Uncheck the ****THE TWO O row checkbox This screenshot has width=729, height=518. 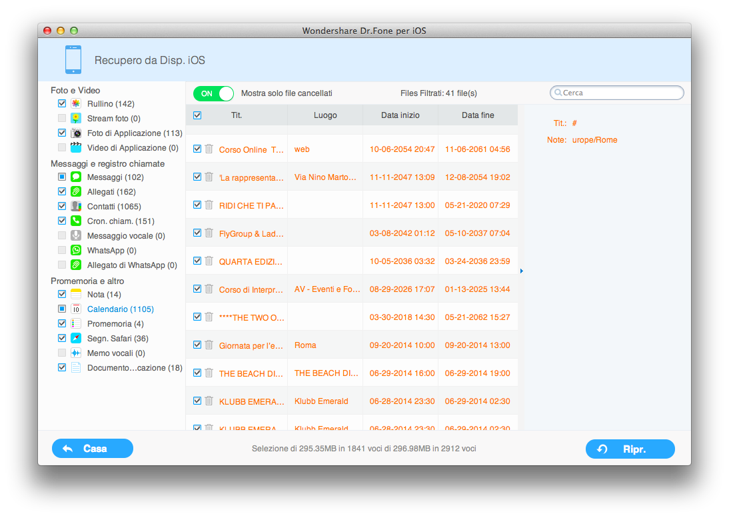[x=197, y=317]
